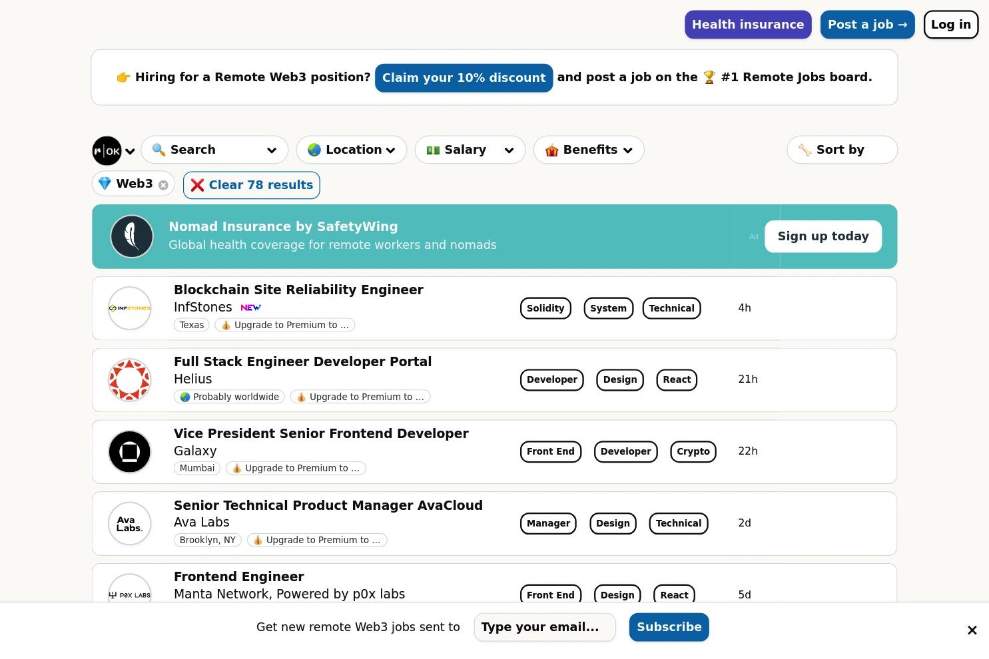Claim your 10% discount
989x659 pixels.
[464, 78]
